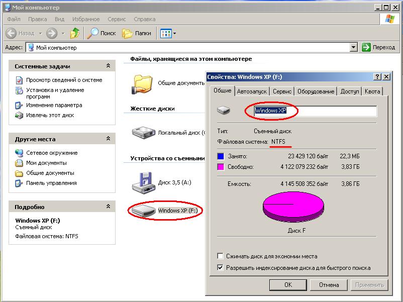The image size is (403, 302).
Task: Go back with the Назад arrow icon
Action: [x=11, y=33]
